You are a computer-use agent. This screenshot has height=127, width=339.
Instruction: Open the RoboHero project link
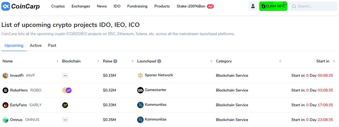[x=19, y=90]
